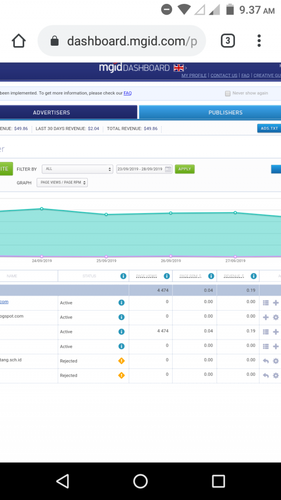The width and height of the screenshot is (281, 500).
Task: Click the ogspot.com site name
Action: pyautogui.click(x=11, y=316)
